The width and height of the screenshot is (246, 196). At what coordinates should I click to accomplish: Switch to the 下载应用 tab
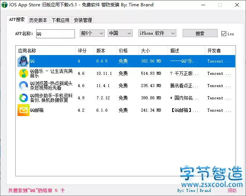[x=60, y=20]
